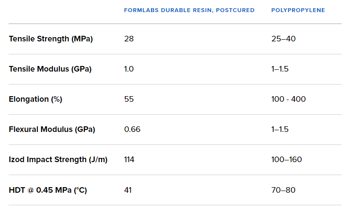The height and width of the screenshot is (213, 352).
Task: Click the Elongation (%) row label
Action: (35, 99)
